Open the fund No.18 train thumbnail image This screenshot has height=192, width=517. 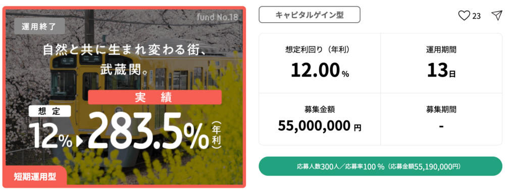pos(124,97)
